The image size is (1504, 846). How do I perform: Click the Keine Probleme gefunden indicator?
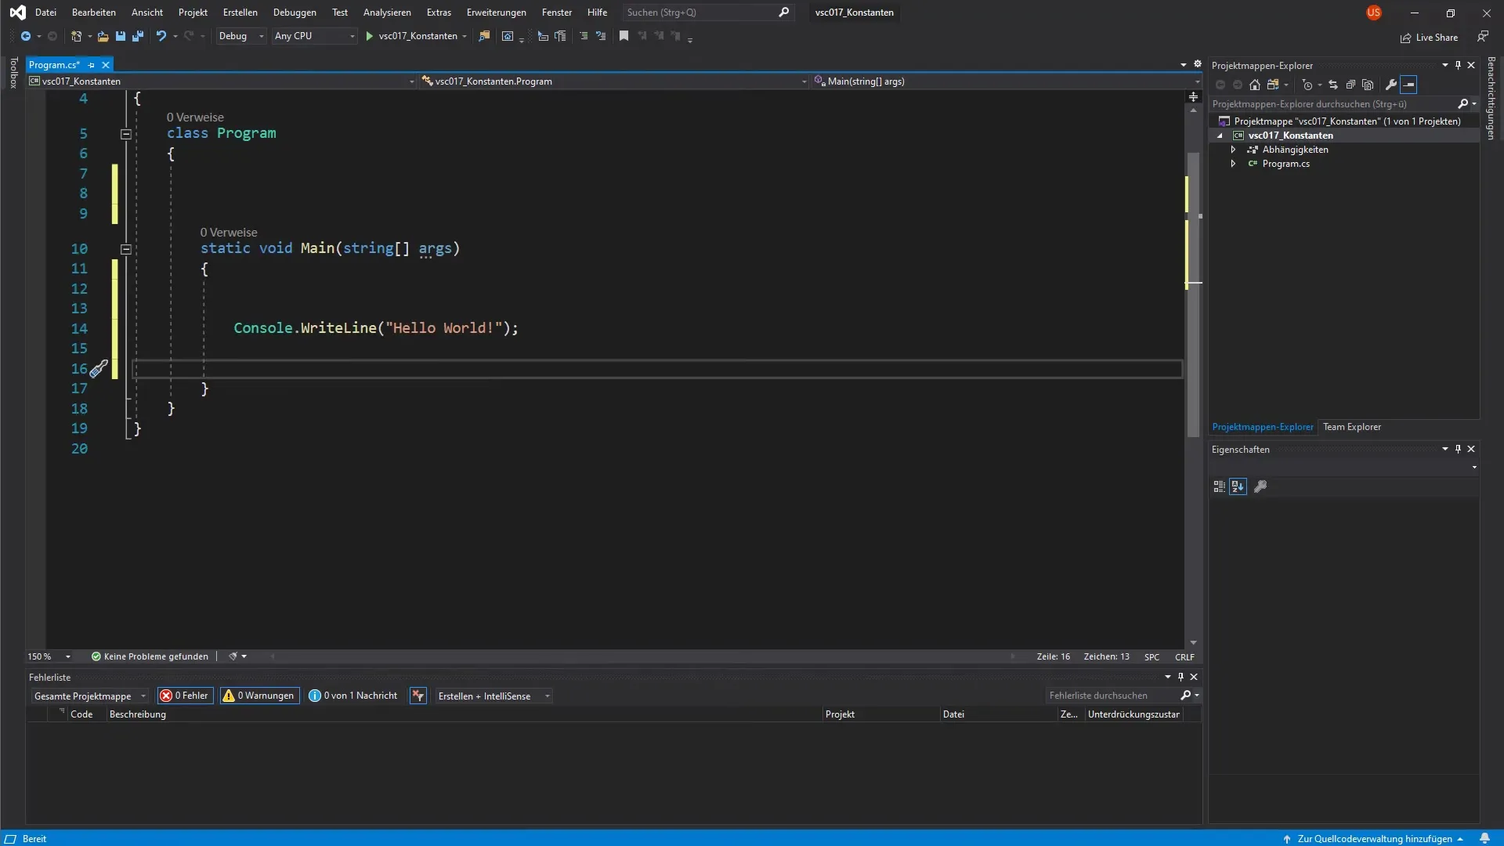point(150,656)
